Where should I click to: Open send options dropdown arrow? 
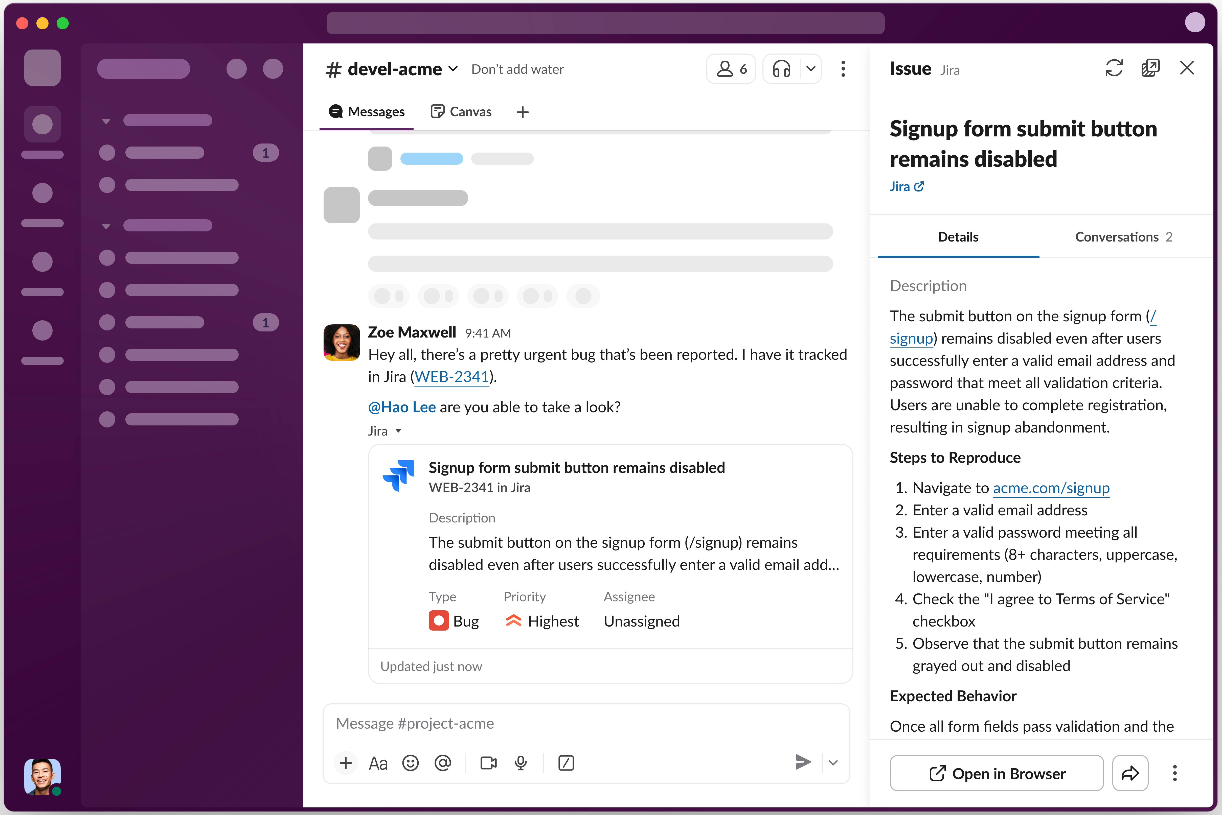(833, 763)
